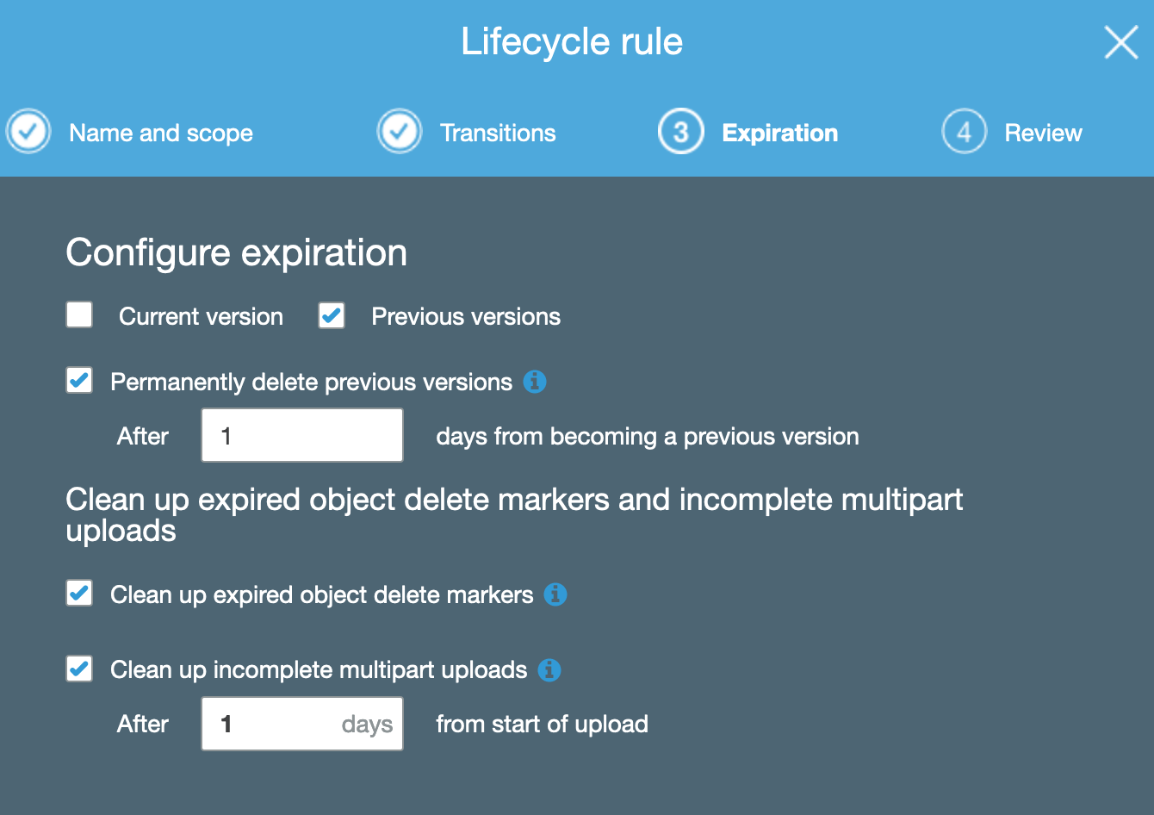1154x815 pixels.
Task: Switch to the Transitions step
Action: 498,133
